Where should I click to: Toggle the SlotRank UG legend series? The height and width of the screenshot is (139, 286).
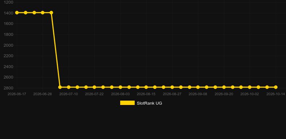pos(141,103)
